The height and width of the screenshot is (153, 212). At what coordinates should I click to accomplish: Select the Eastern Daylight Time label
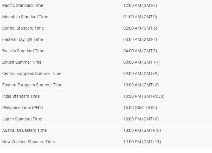(23, 39)
